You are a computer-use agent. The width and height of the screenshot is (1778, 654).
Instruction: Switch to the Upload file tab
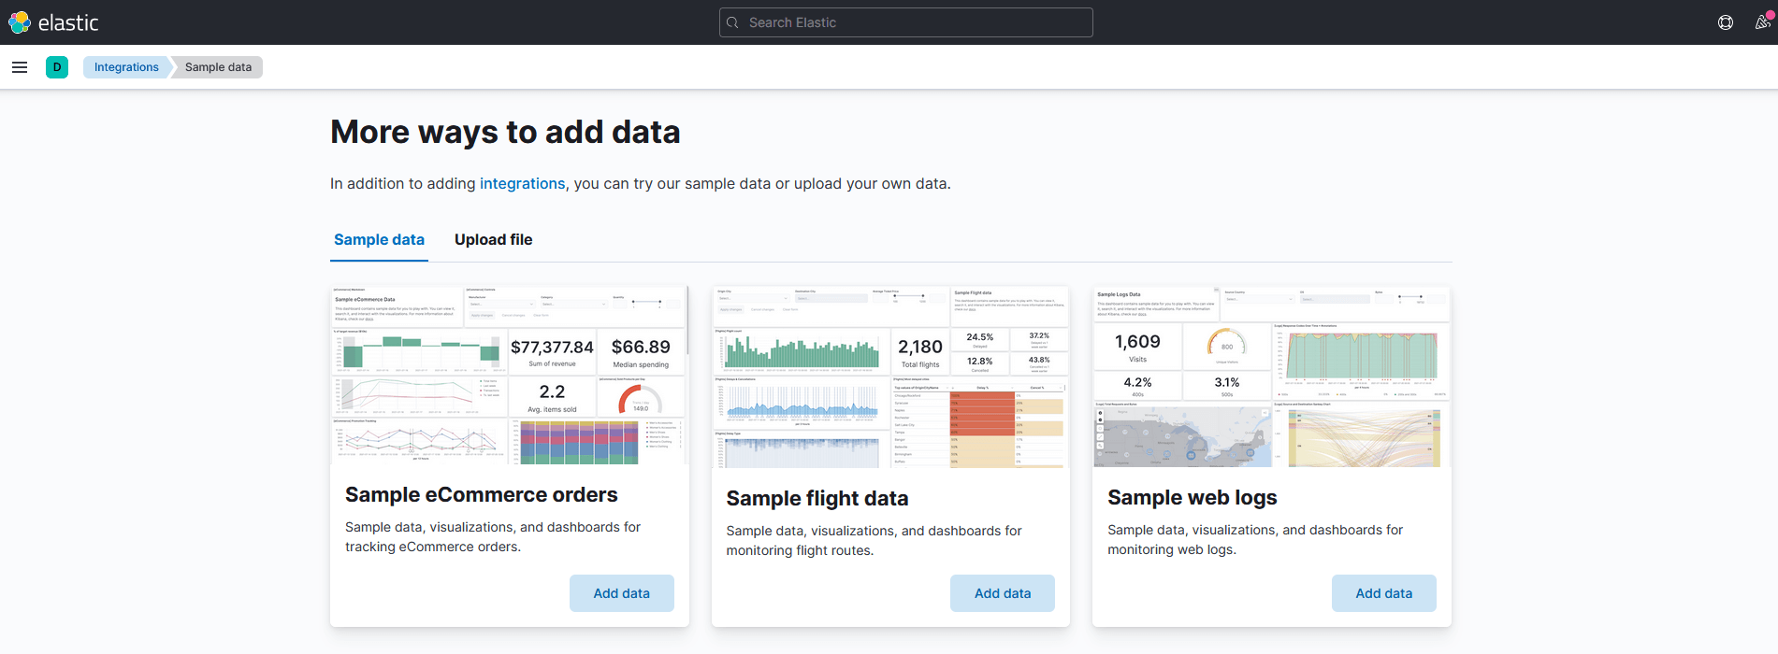pos(493,240)
